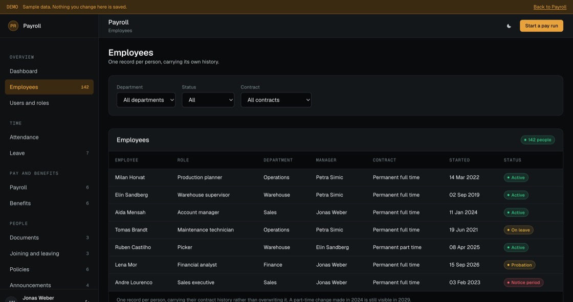Click Jonas Weber manager in Lena Mor's row
Image resolution: width=573 pixels, height=302 pixels.
click(x=332, y=265)
